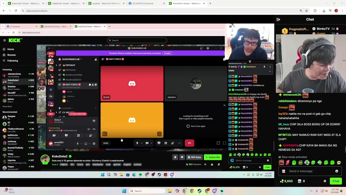Share screen from Discord call control bar

159,143
